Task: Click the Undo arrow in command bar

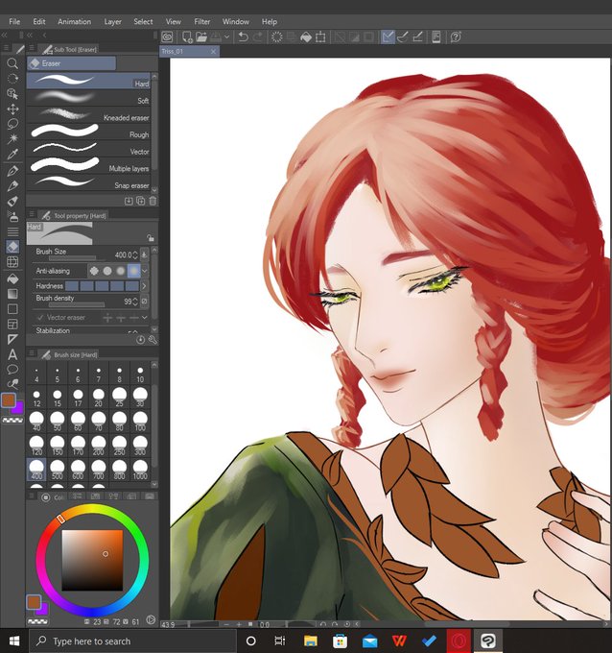Action: tap(244, 37)
